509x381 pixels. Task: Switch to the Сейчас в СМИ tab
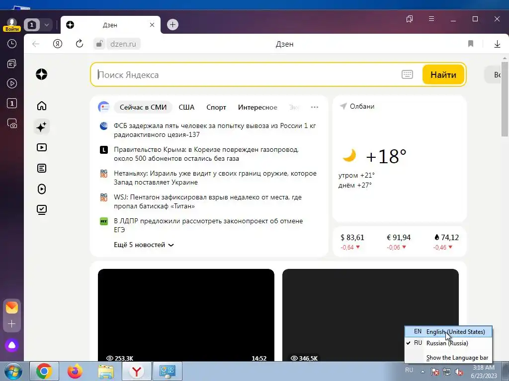coord(143,107)
